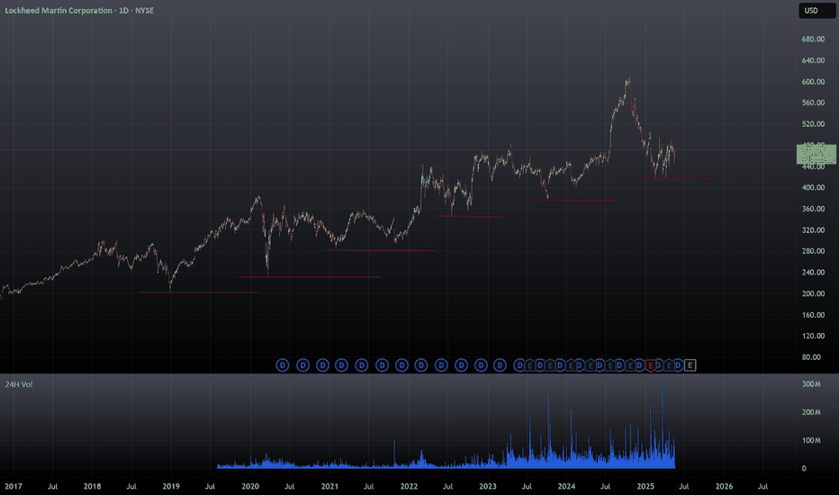This screenshot has height=495, width=839.
Task: Open the USD currency selector
Action: tap(816, 11)
